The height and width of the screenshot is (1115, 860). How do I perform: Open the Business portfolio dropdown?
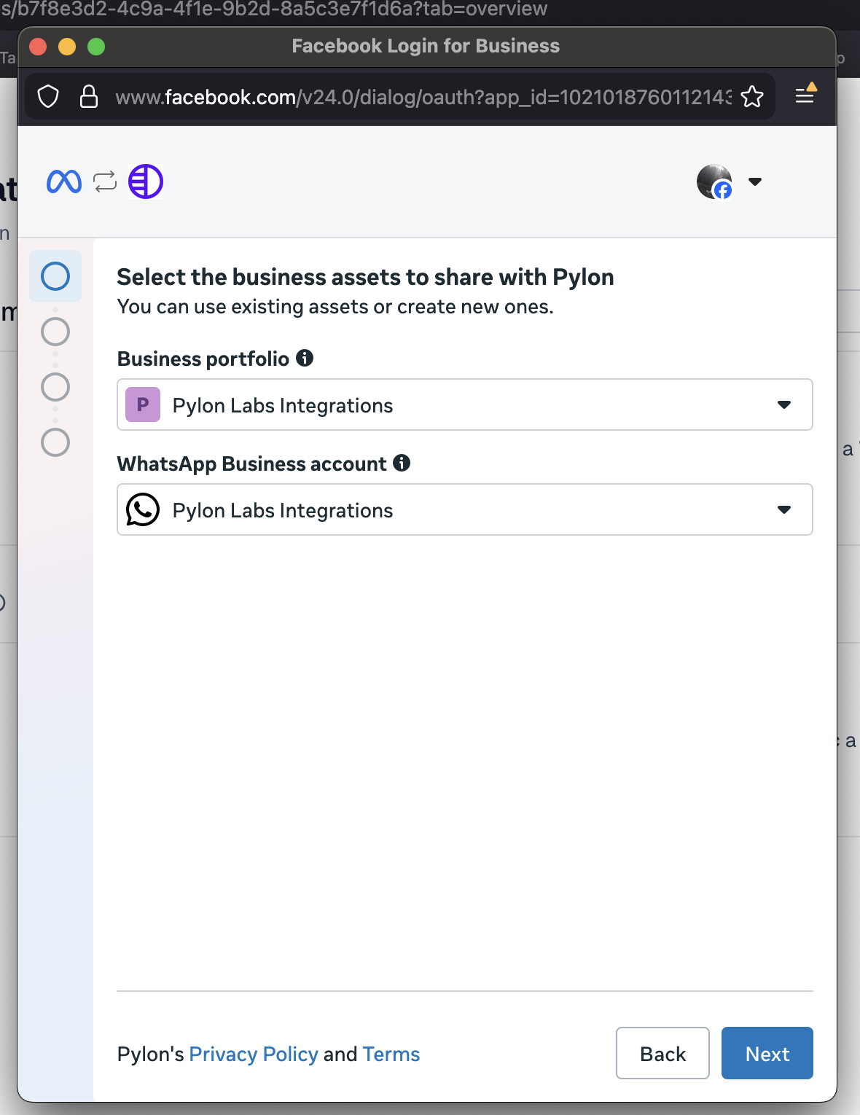pyautogui.click(x=464, y=404)
